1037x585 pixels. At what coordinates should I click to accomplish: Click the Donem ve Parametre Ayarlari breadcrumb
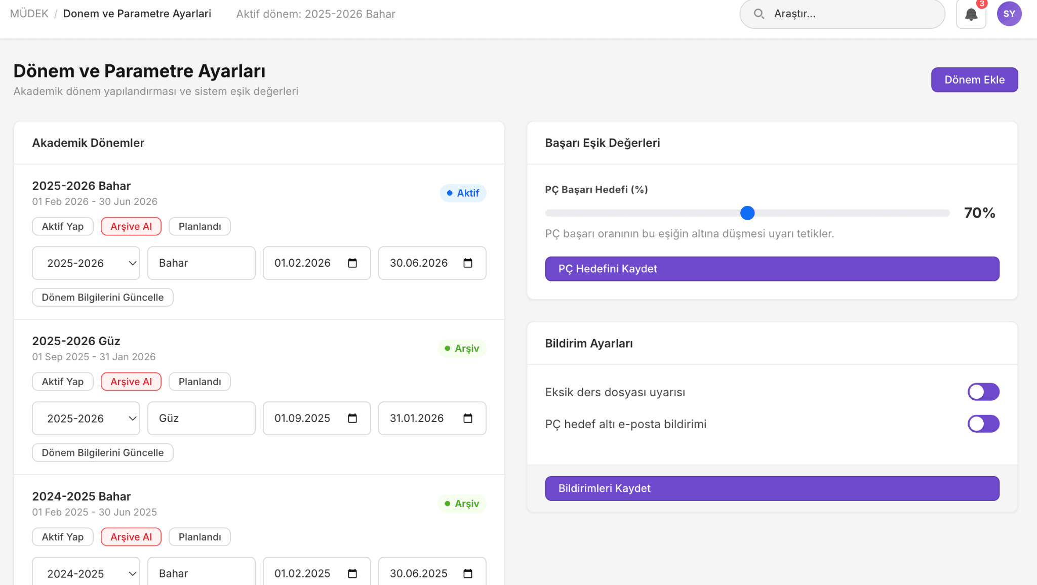point(137,14)
